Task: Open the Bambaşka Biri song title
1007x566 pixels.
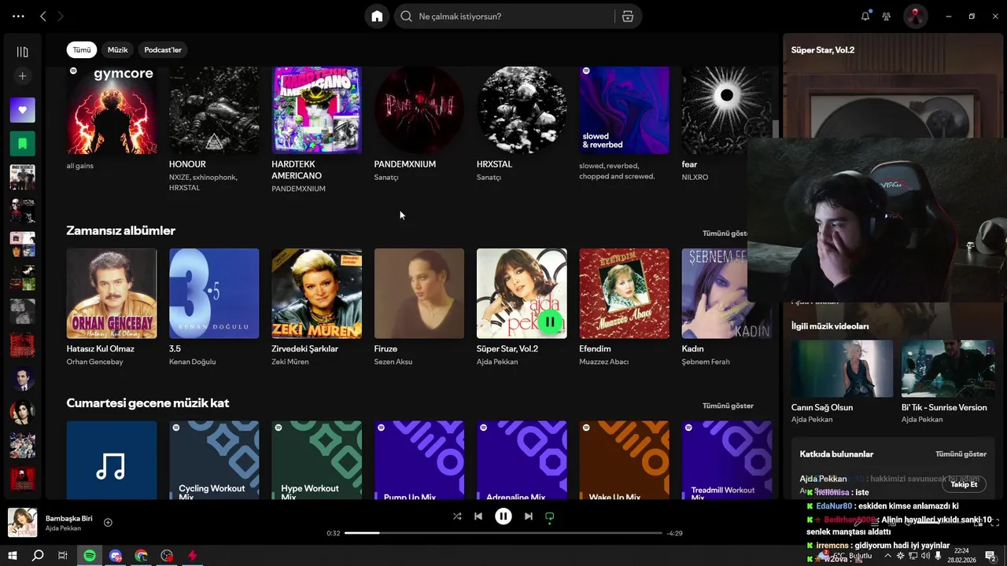Action: point(69,518)
